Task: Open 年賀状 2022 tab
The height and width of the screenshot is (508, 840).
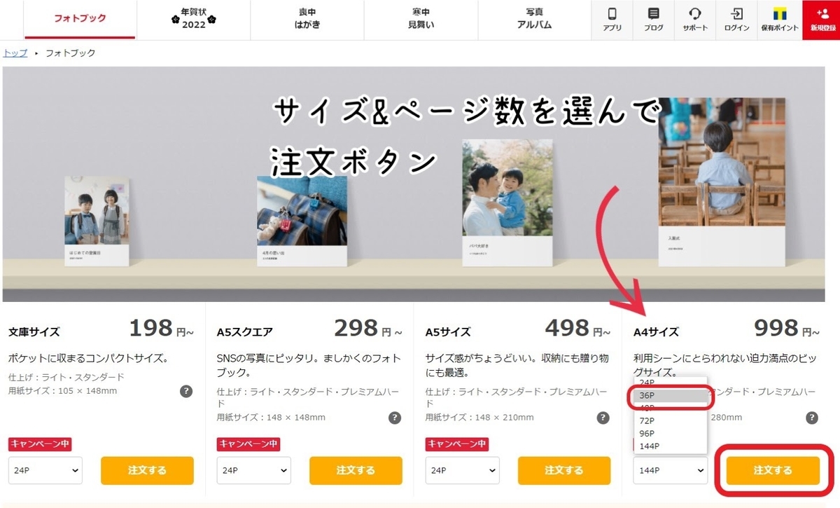Action: point(193,19)
